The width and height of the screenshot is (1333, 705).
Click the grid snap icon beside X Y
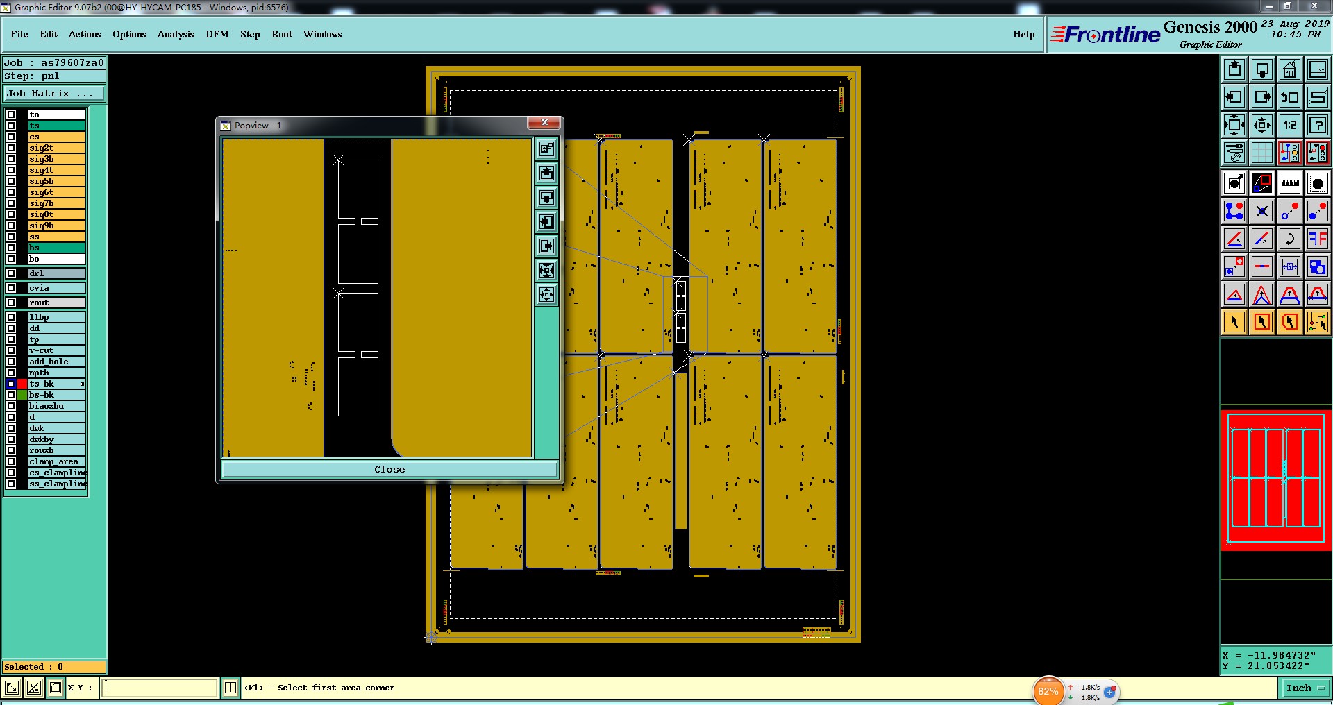tap(56, 688)
